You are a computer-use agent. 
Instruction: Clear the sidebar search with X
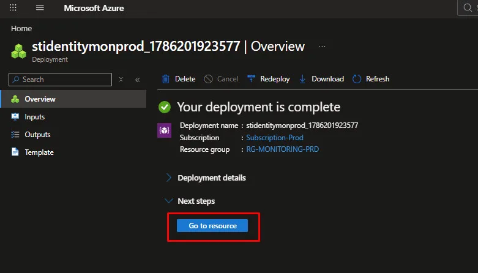click(121, 80)
